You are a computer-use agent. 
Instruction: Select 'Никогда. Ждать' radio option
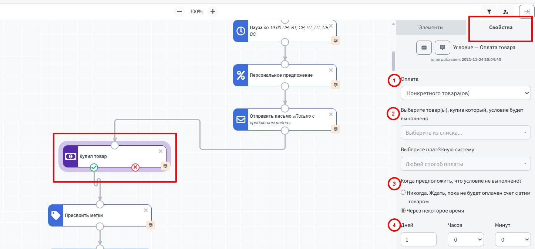click(403, 193)
